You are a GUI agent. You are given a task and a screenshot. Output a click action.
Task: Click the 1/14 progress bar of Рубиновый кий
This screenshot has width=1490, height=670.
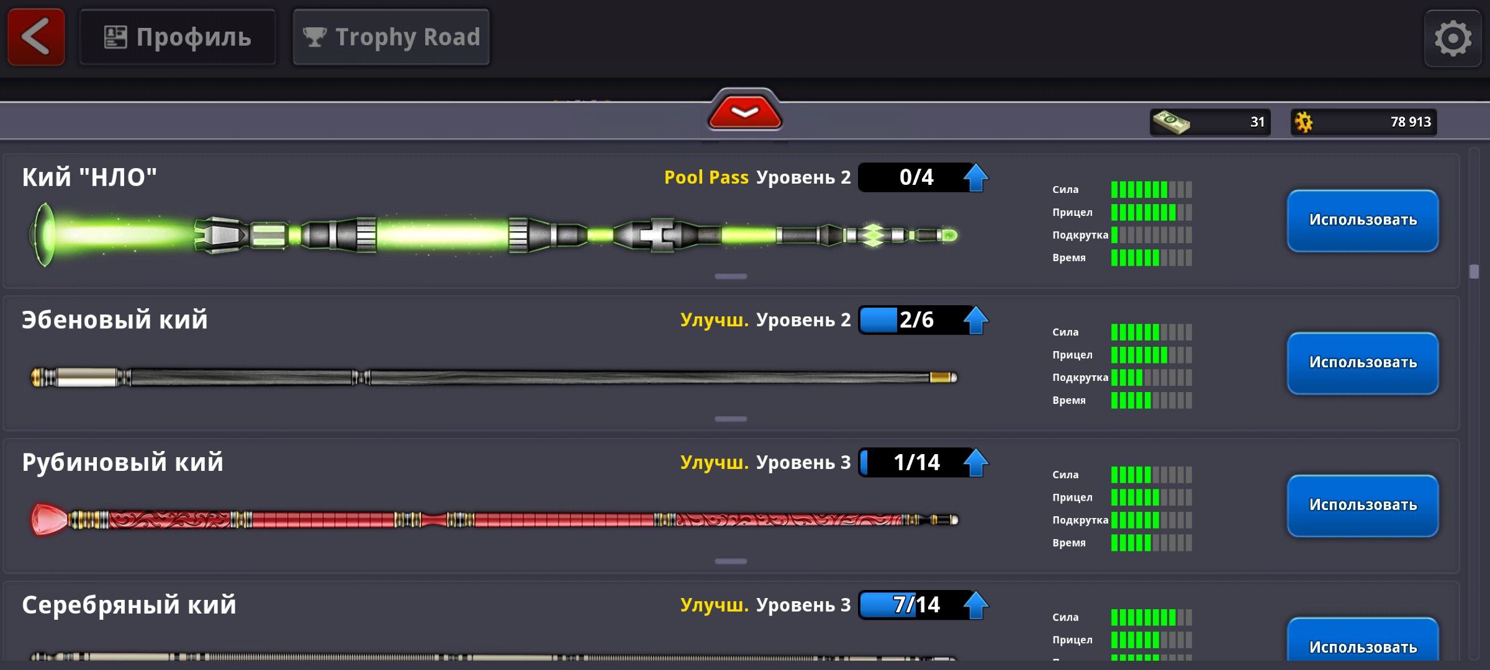click(916, 463)
